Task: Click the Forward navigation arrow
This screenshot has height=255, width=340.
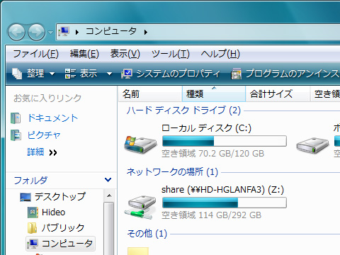Action: 36,32
